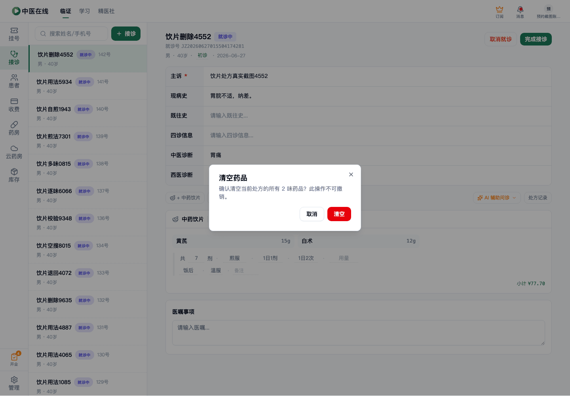The width and height of the screenshot is (570, 396).
Task: Switch to the 精医社 top tab
Action: 106,11
